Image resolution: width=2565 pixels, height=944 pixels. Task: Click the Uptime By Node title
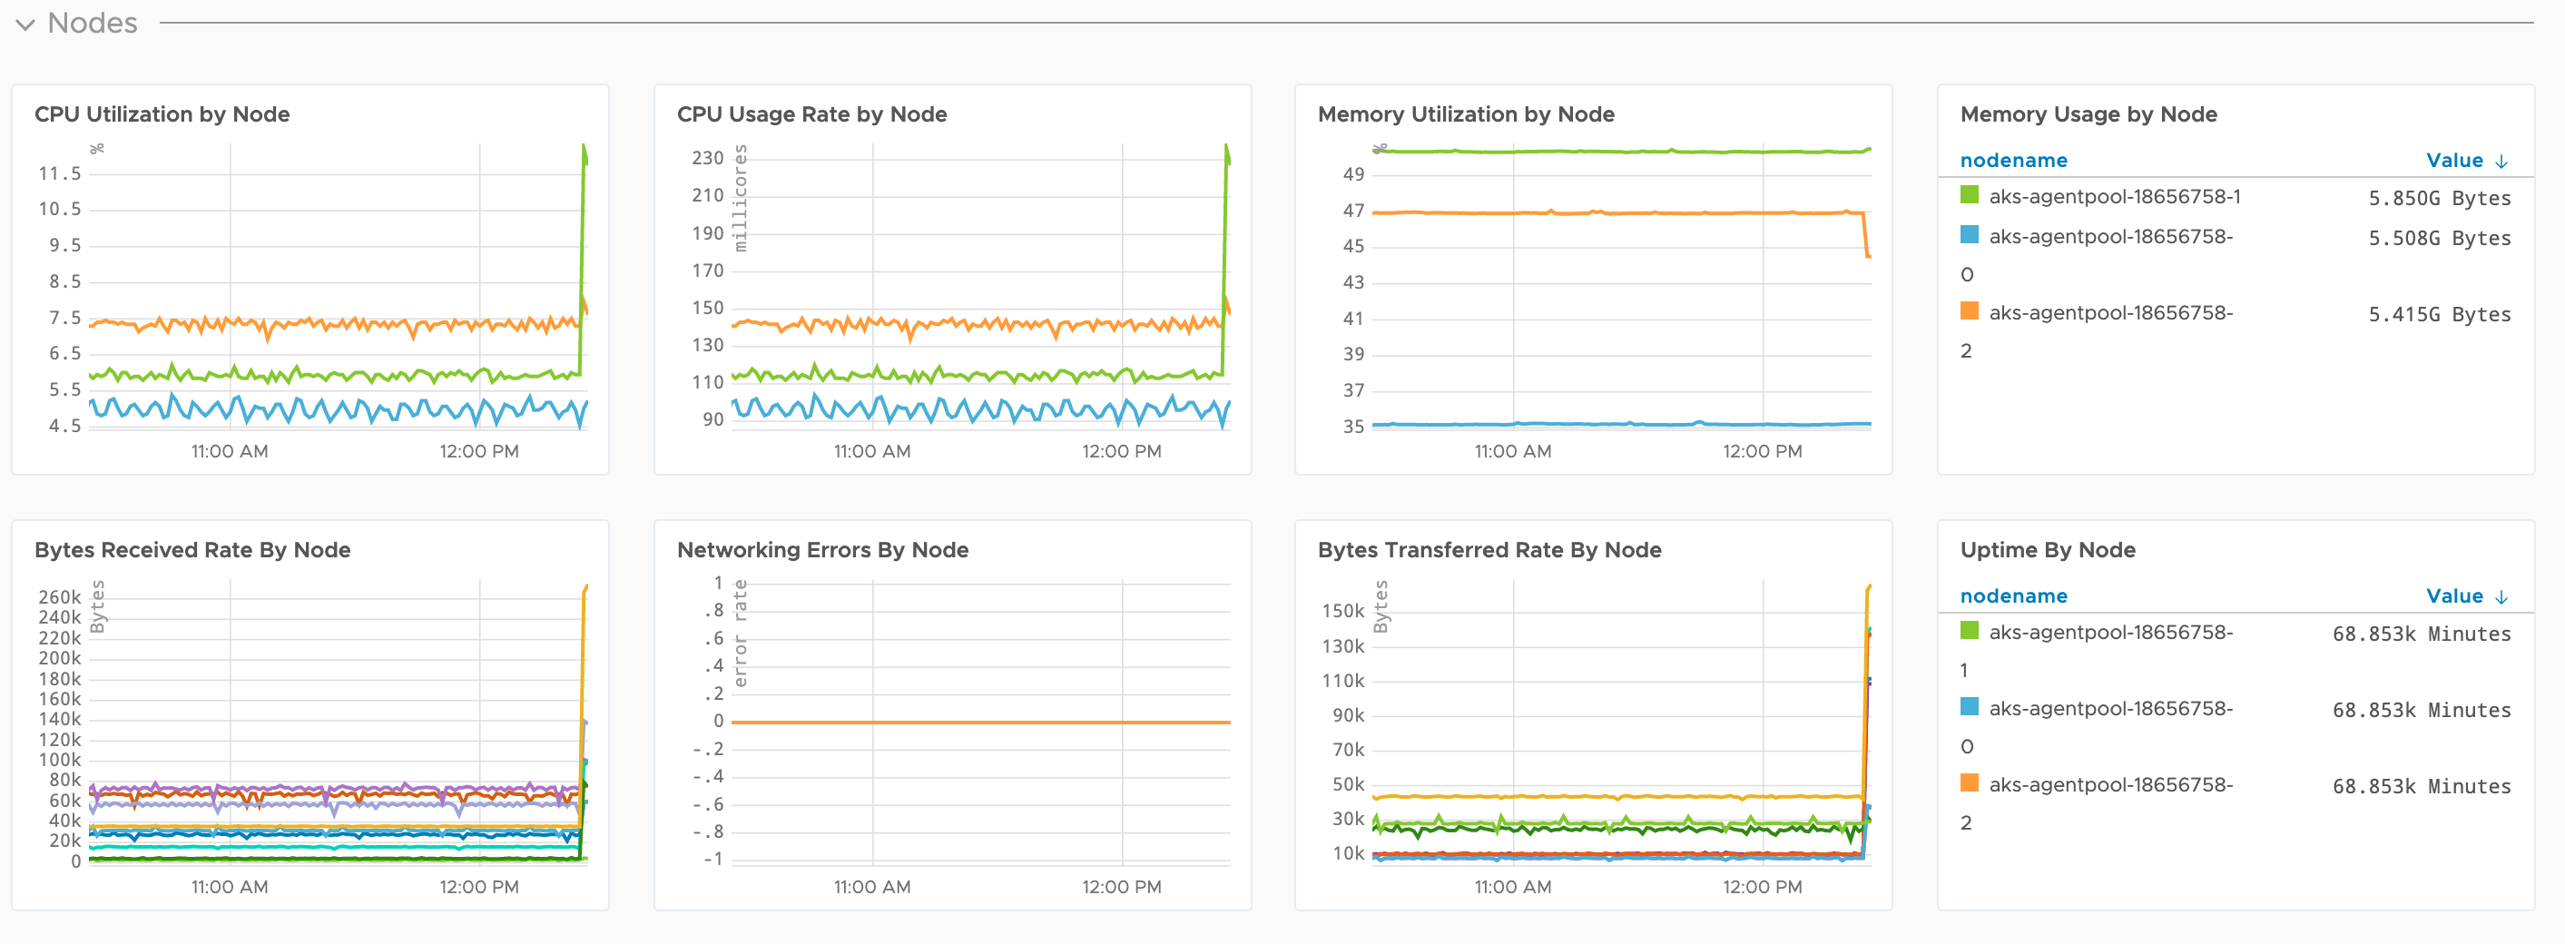point(2048,550)
